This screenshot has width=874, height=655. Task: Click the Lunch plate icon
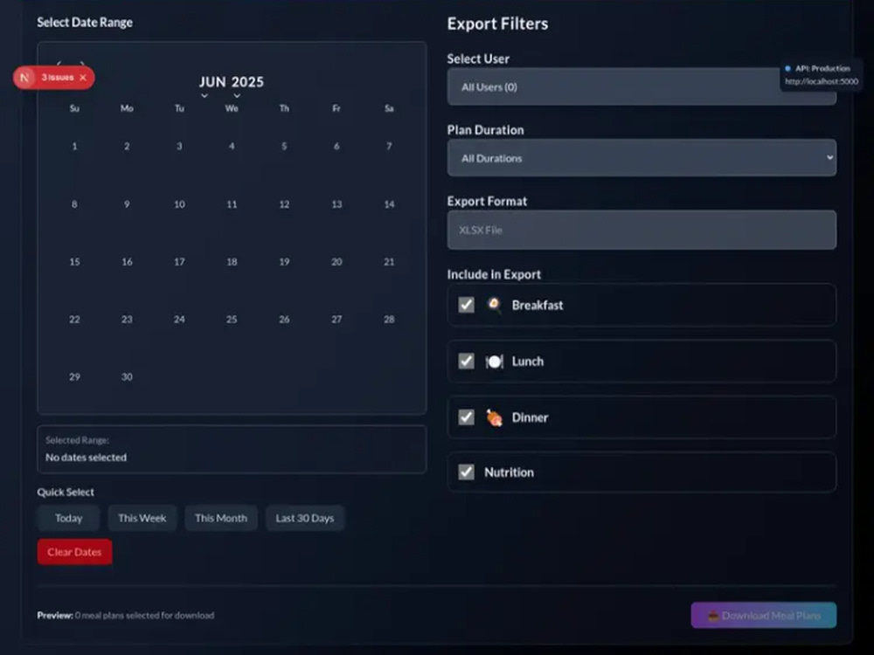click(x=494, y=362)
